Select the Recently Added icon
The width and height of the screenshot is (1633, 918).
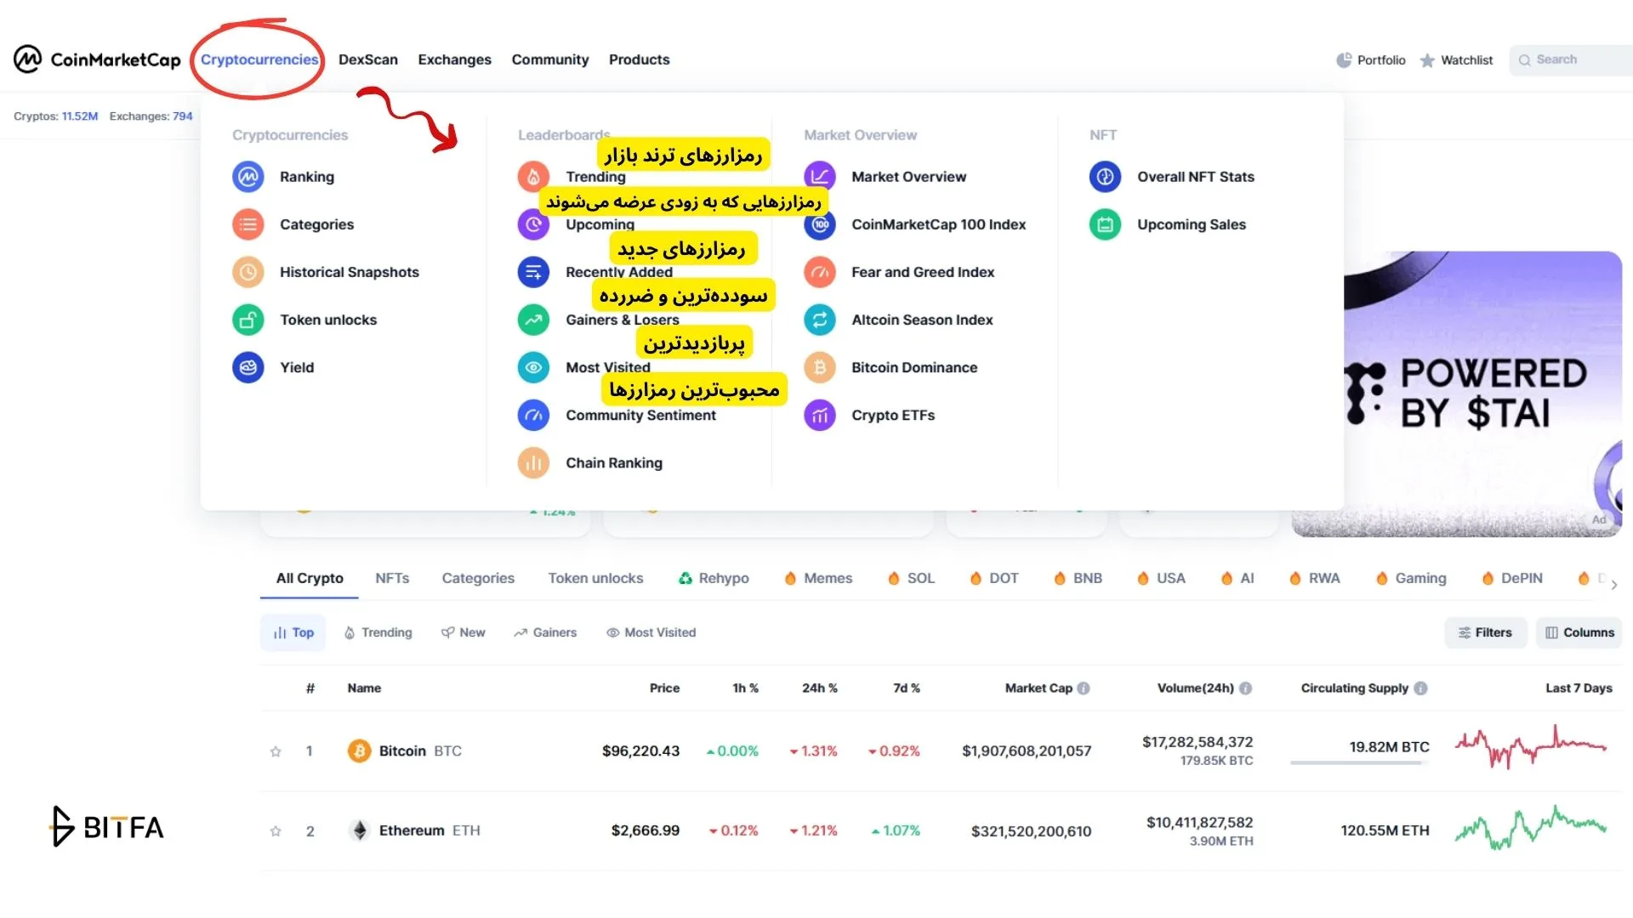(533, 272)
